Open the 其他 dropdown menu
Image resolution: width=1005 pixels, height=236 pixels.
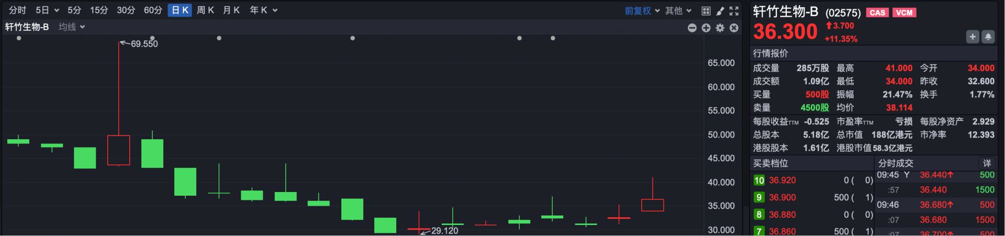coord(678,10)
